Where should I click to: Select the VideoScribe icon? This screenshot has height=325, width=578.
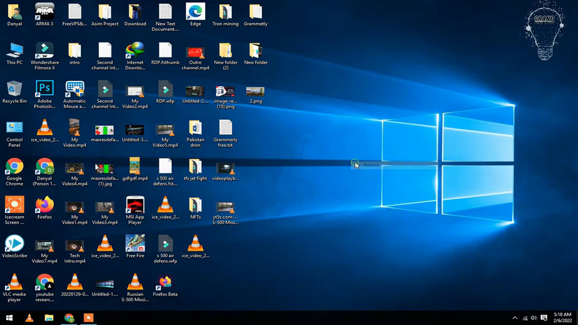[14, 246]
